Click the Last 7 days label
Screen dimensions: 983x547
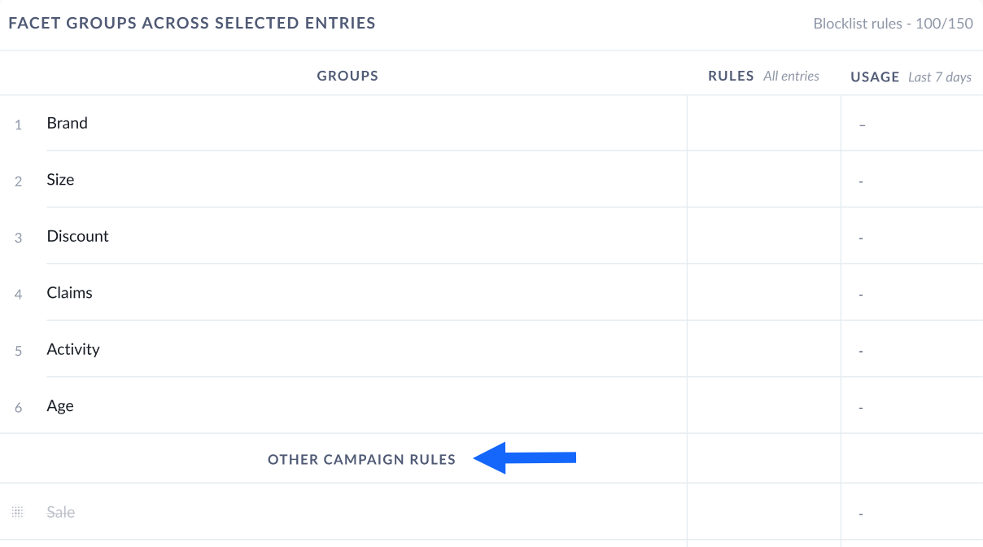click(x=940, y=77)
